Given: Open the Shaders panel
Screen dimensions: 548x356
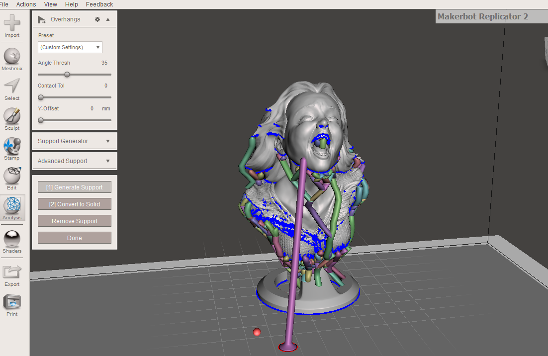Looking at the screenshot, I should pyautogui.click(x=11, y=239).
